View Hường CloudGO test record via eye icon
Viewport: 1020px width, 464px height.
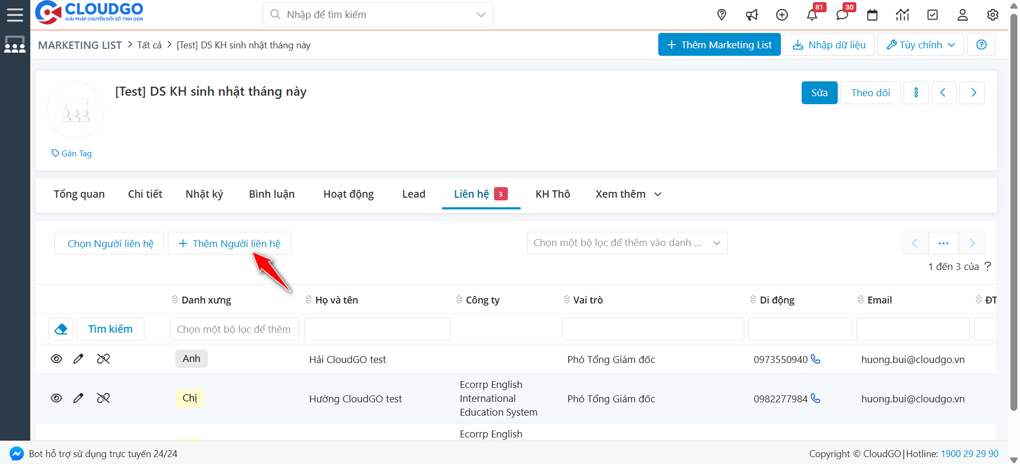56,398
